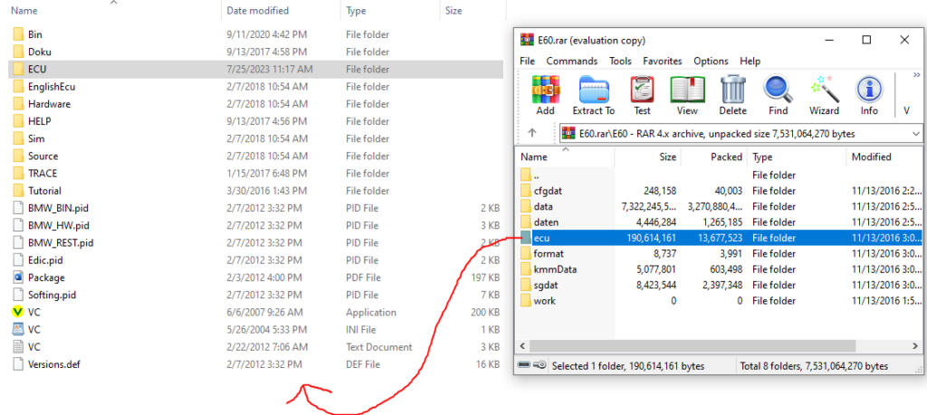Expand the archive path dropdown
The image size is (927, 415).
[916, 134]
